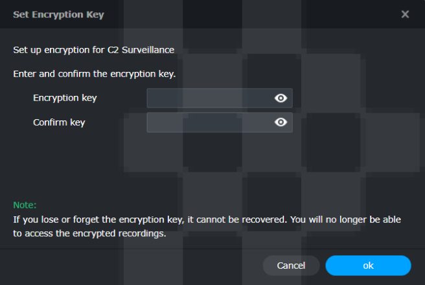This screenshot has width=425, height=285.
Task: Dismiss the dialog using the X icon
Action: [405, 14]
